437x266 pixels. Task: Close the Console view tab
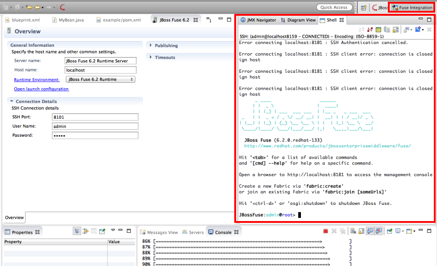[237, 232]
